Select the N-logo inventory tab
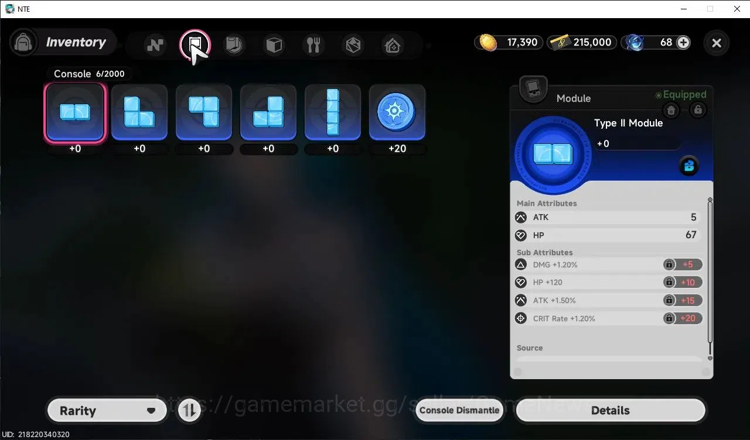Viewport: 750px width, 440px height. (x=155, y=45)
